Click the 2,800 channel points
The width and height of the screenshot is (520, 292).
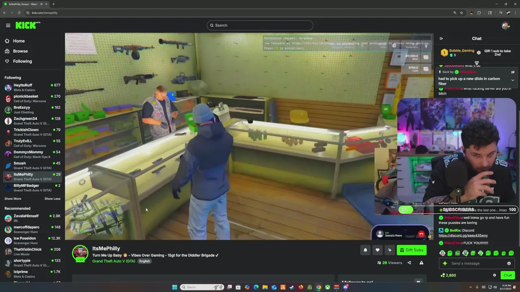(x=448, y=275)
